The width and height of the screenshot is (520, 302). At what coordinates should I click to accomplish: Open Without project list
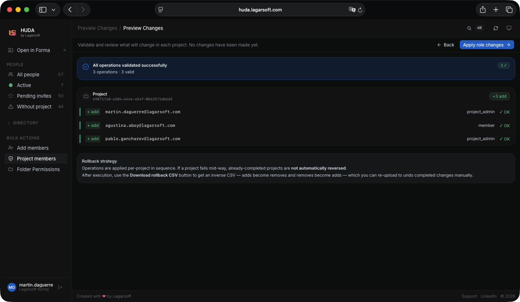coord(36,107)
